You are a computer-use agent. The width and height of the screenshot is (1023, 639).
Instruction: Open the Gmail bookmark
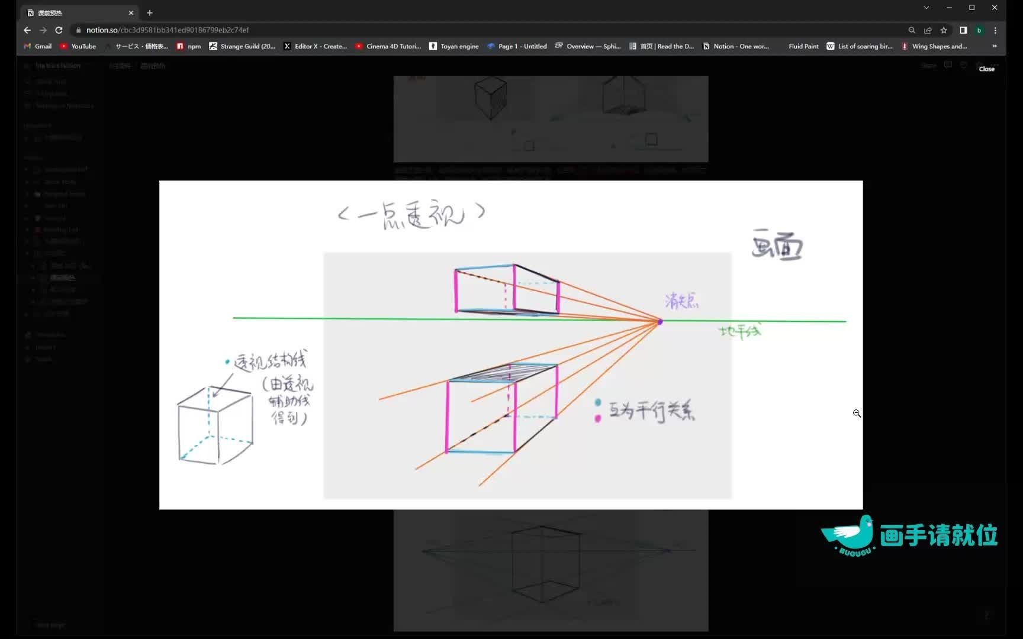coord(37,46)
